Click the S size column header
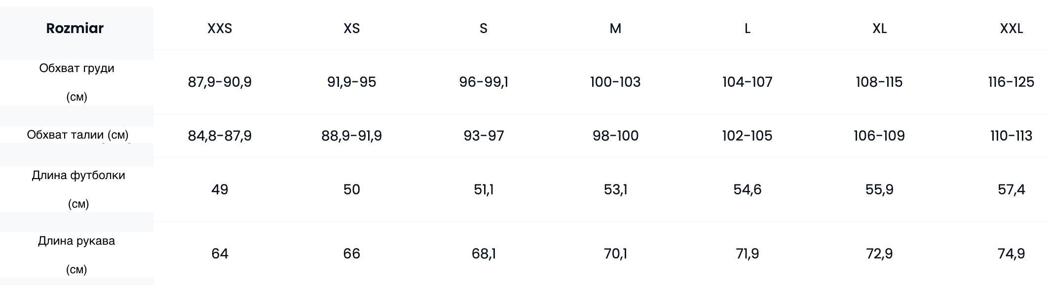 pos(484,29)
